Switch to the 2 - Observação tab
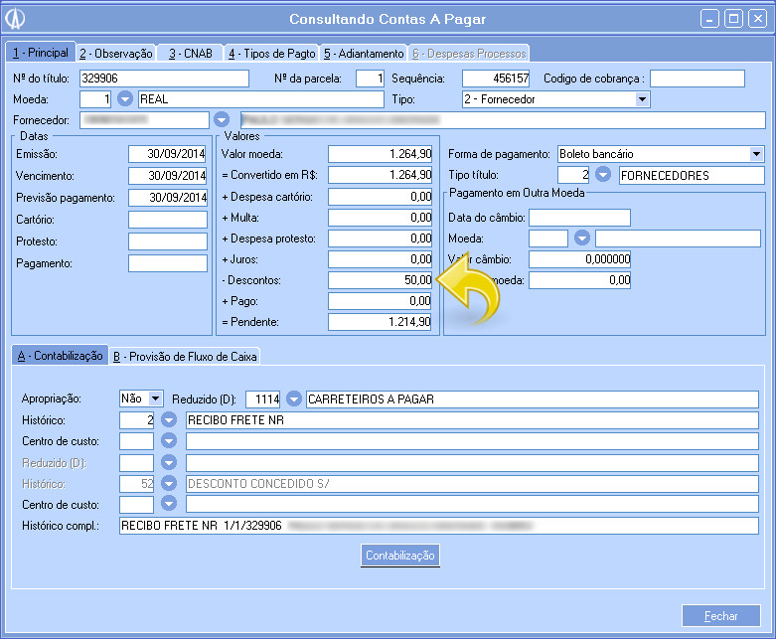The image size is (776, 639). [x=115, y=54]
